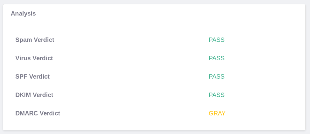Click the DKIM Verdict PASS status
This screenshot has height=134, width=310.
216,95
